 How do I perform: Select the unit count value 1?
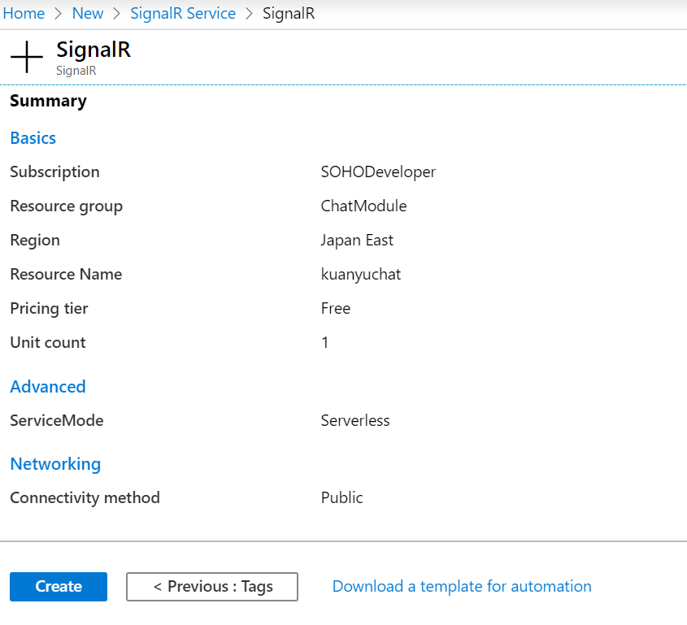tap(324, 342)
